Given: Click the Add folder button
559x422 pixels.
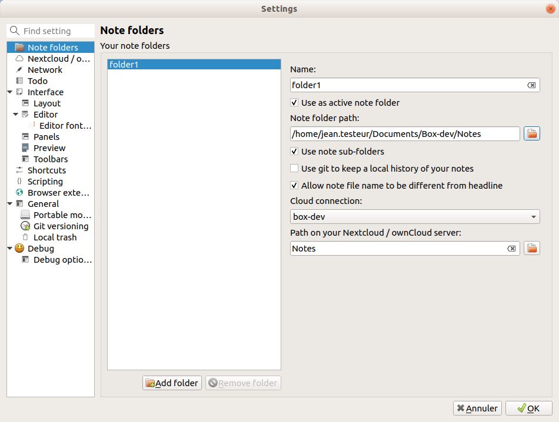Looking at the screenshot, I should coord(171,383).
